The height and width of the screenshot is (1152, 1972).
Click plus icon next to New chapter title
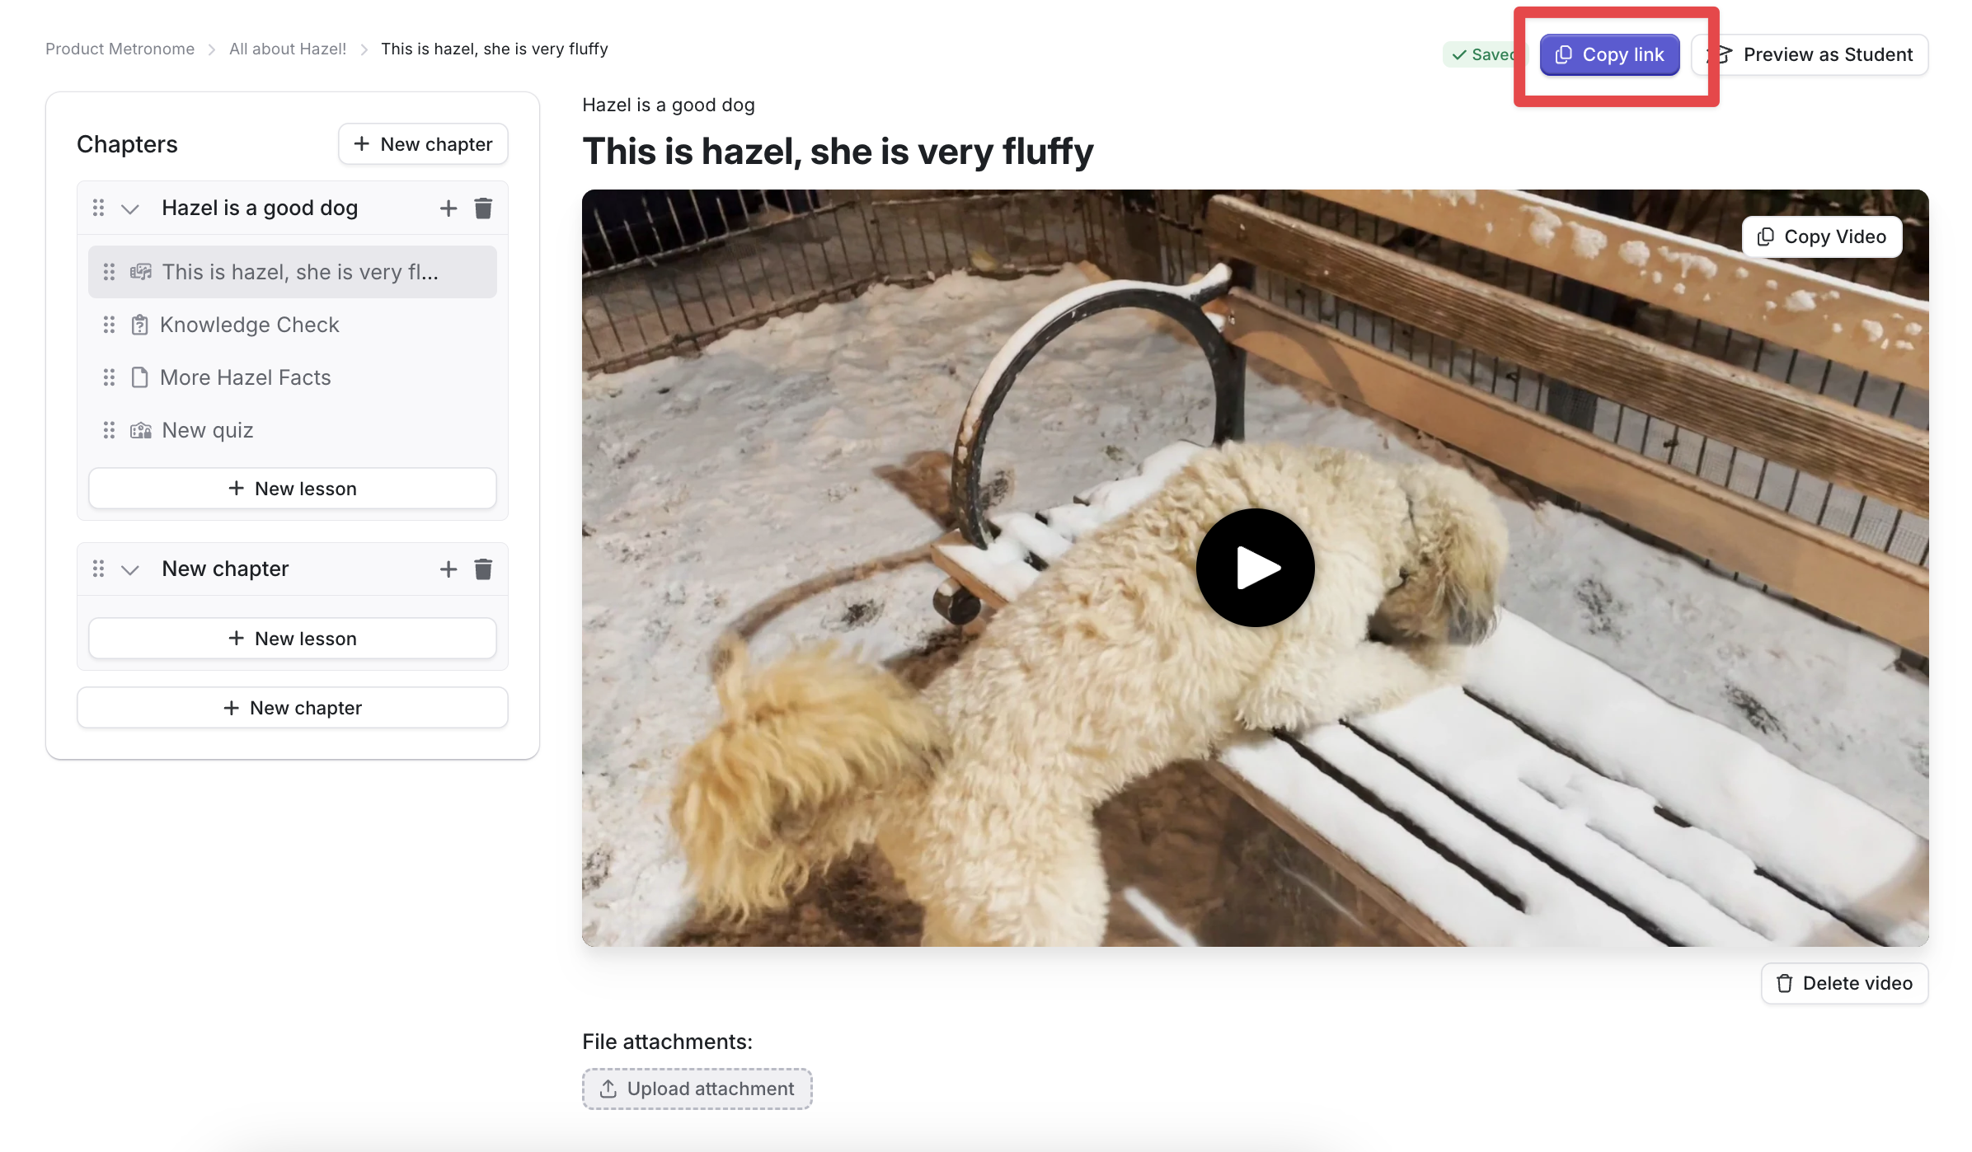[x=448, y=569]
